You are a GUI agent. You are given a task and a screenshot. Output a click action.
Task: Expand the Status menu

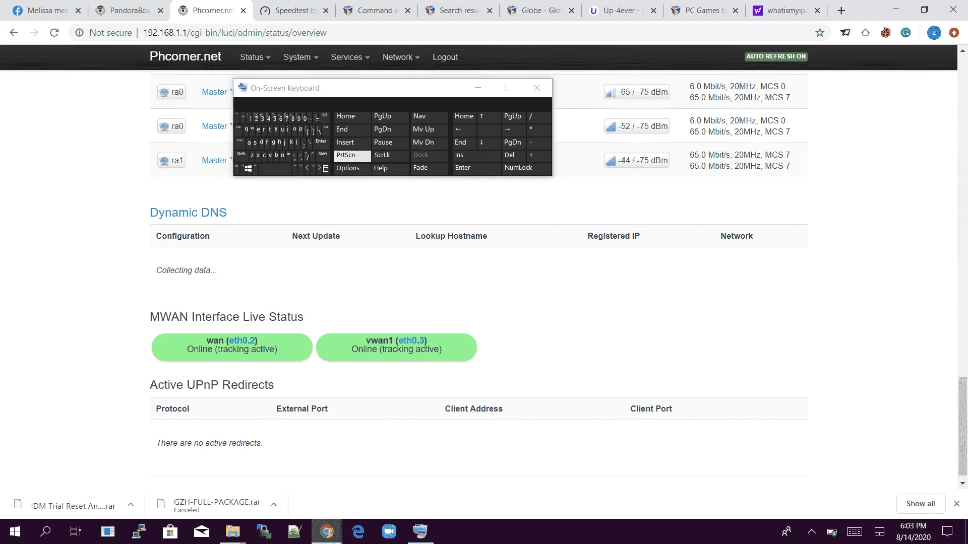(255, 57)
